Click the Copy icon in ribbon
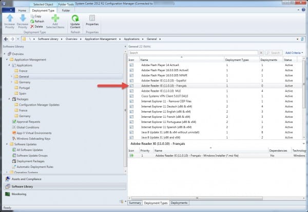The height and width of the screenshot is (212, 308). (32, 16)
